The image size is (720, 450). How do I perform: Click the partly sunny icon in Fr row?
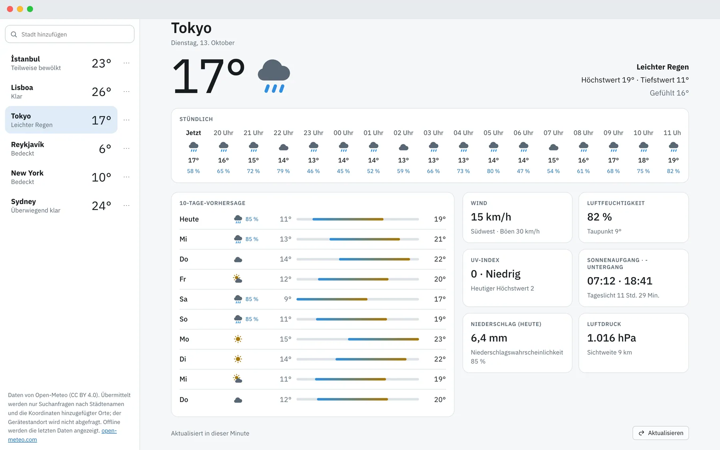[238, 279]
